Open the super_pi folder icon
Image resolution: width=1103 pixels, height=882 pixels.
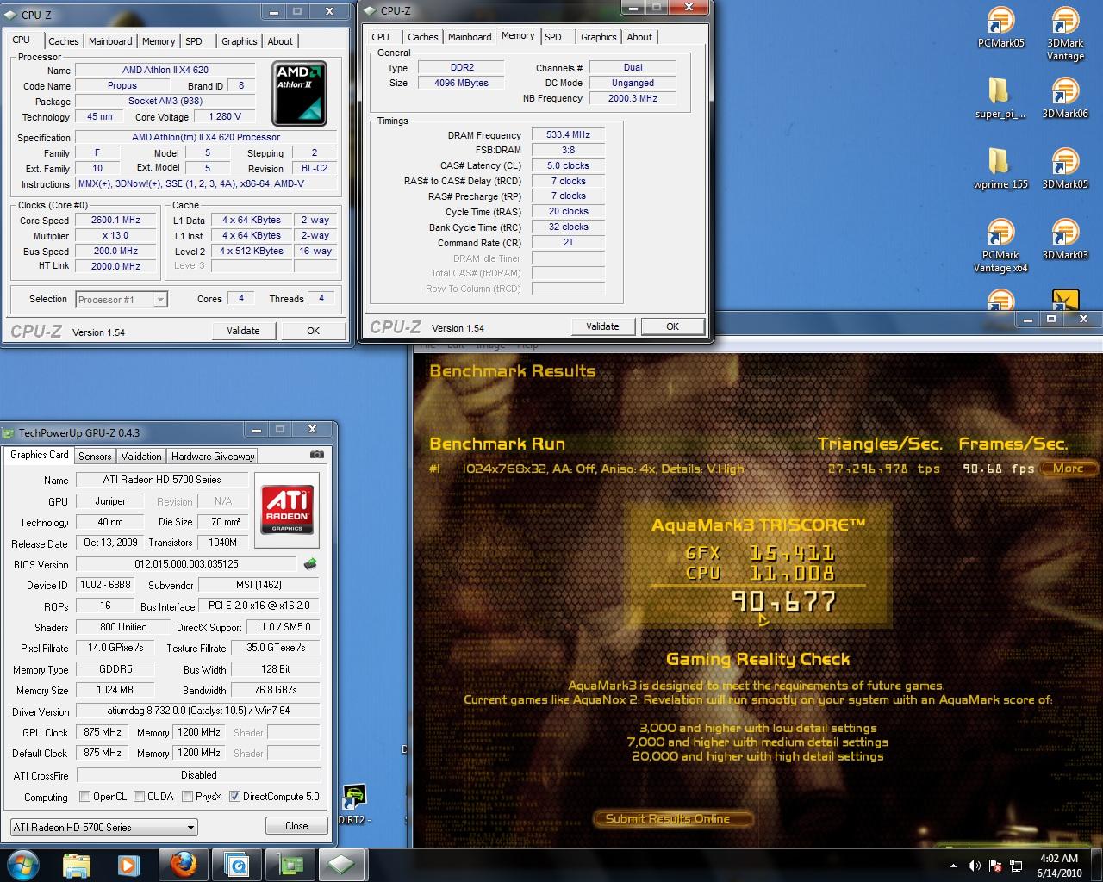click(1000, 98)
